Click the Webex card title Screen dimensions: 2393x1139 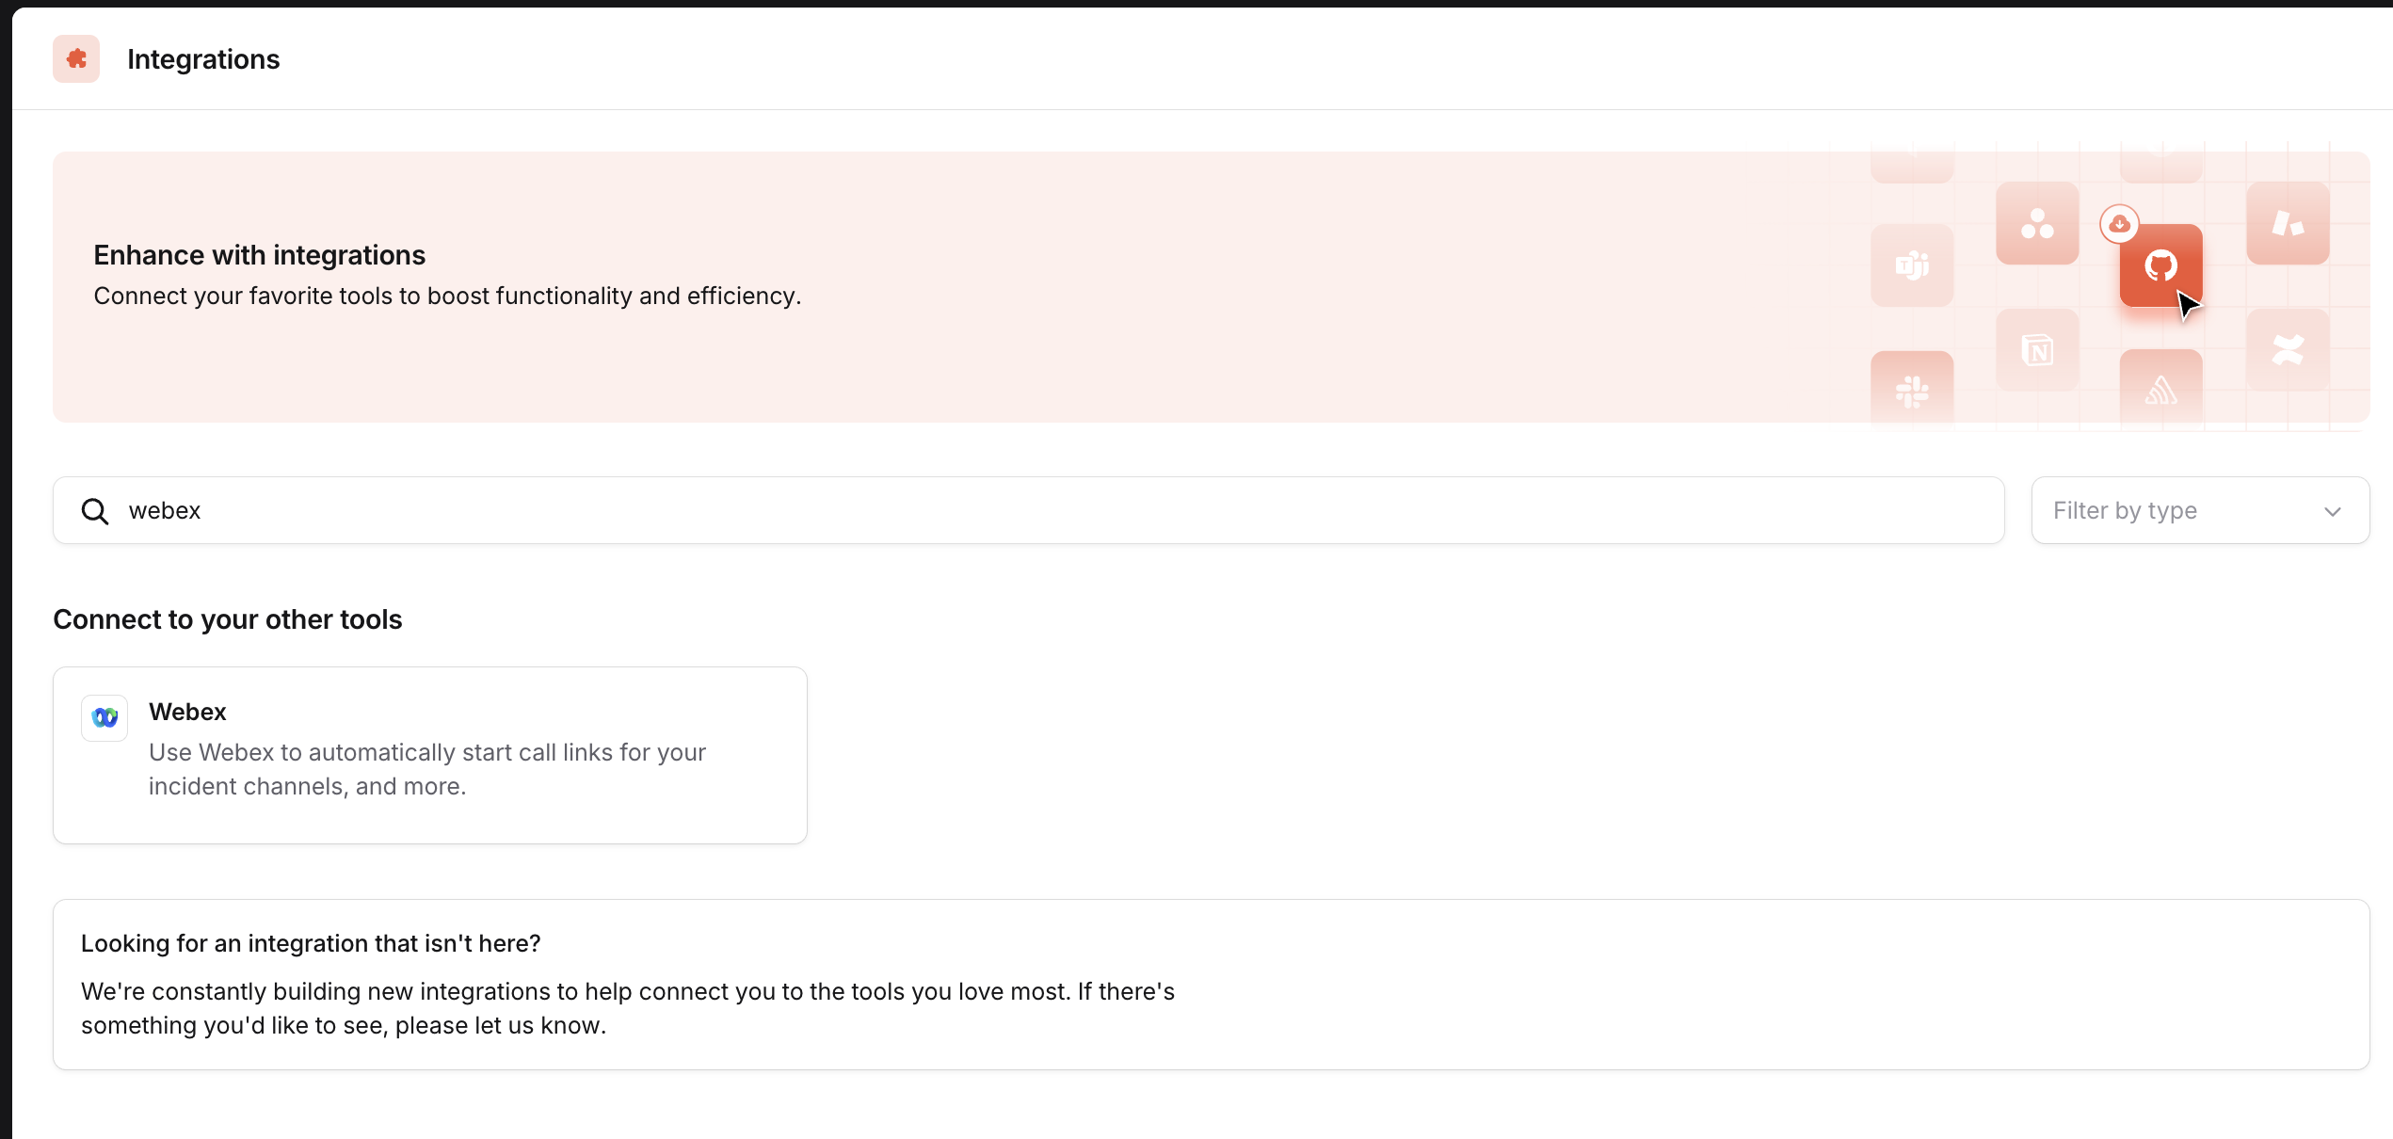[x=187, y=712]
